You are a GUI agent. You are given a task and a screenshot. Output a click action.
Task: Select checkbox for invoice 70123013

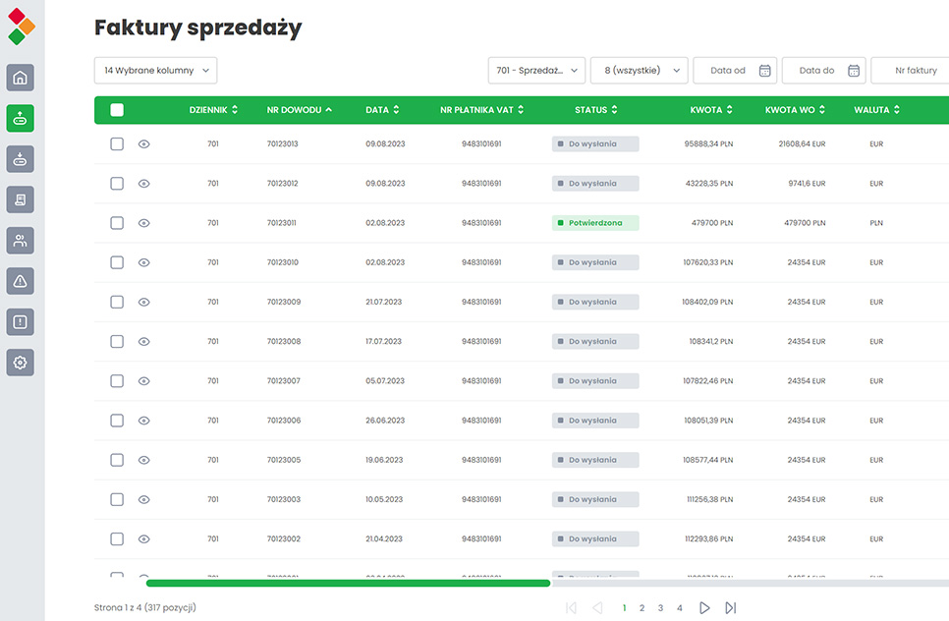(x=117, y=143)
